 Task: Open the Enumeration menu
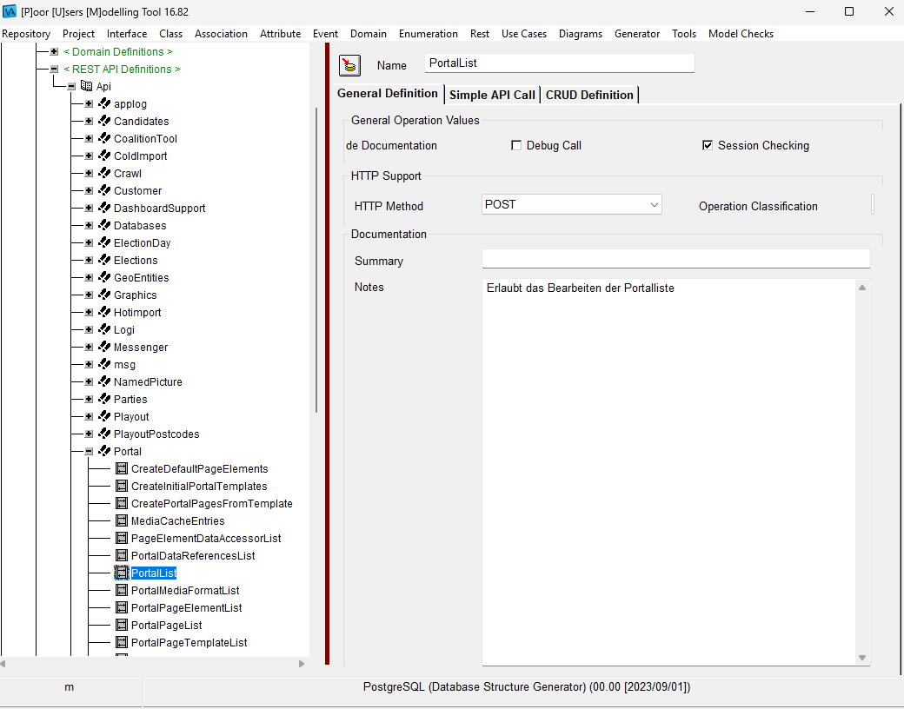(x=429, y=33)
